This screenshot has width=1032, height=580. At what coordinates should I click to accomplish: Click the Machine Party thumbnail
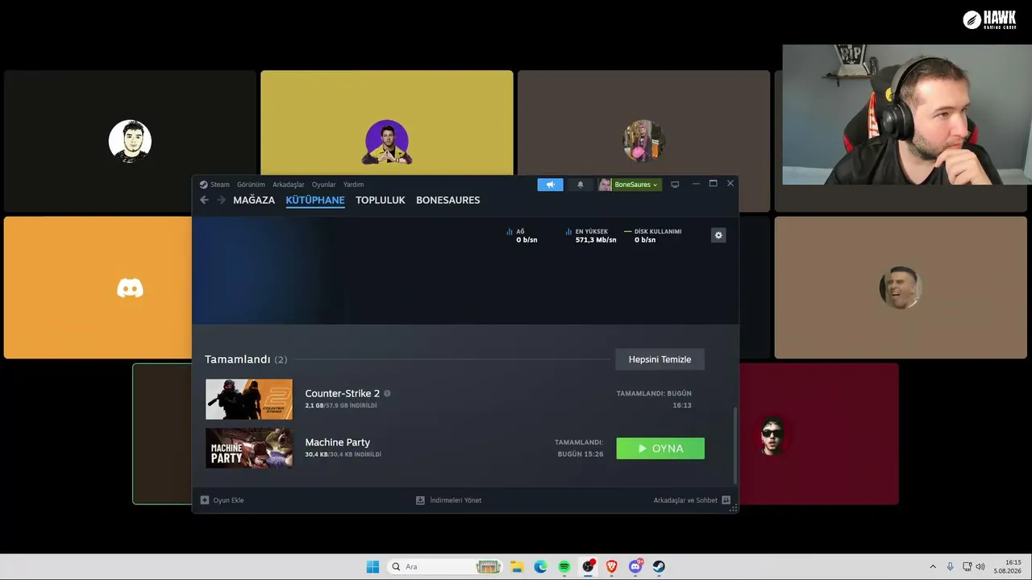tap(249, 448)
